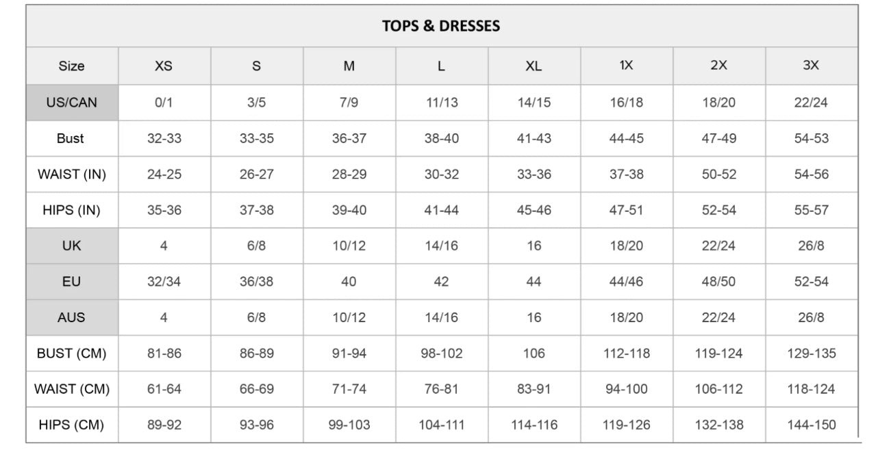
Task: Click the 47-51 hips inches cell
Action: coord(627,210)
